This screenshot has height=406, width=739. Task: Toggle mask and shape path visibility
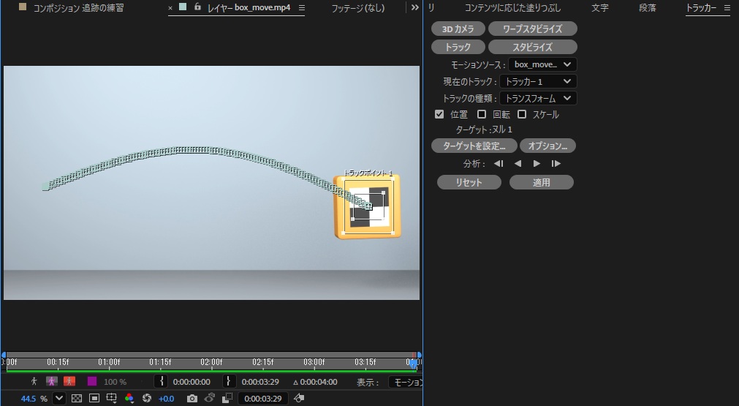click(x=94, y=399)
